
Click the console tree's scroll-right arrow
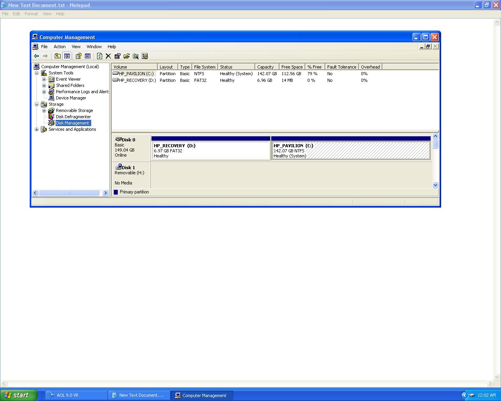point(105,193)
